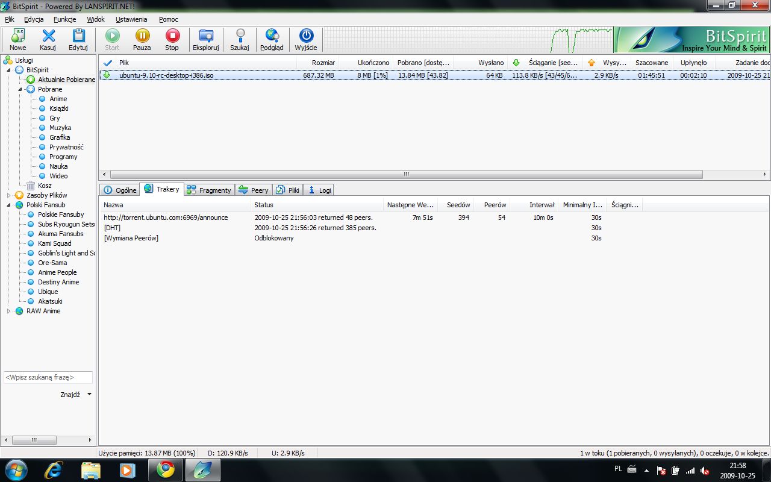This screenshot has width=771, height=482.
Task: Open the Podgląd preview icon
Action: (x=272, y=40)
